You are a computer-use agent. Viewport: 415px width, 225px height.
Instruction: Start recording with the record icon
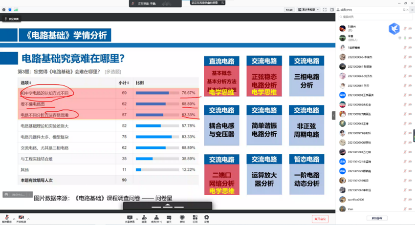coord(182,219)
